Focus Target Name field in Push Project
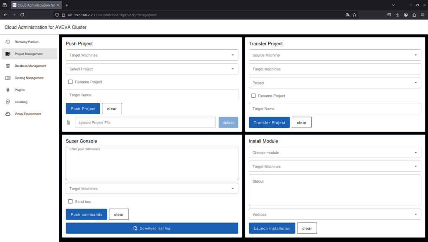 [x=152, y=95]
